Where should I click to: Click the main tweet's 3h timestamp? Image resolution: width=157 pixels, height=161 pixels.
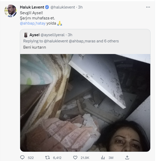80,7
